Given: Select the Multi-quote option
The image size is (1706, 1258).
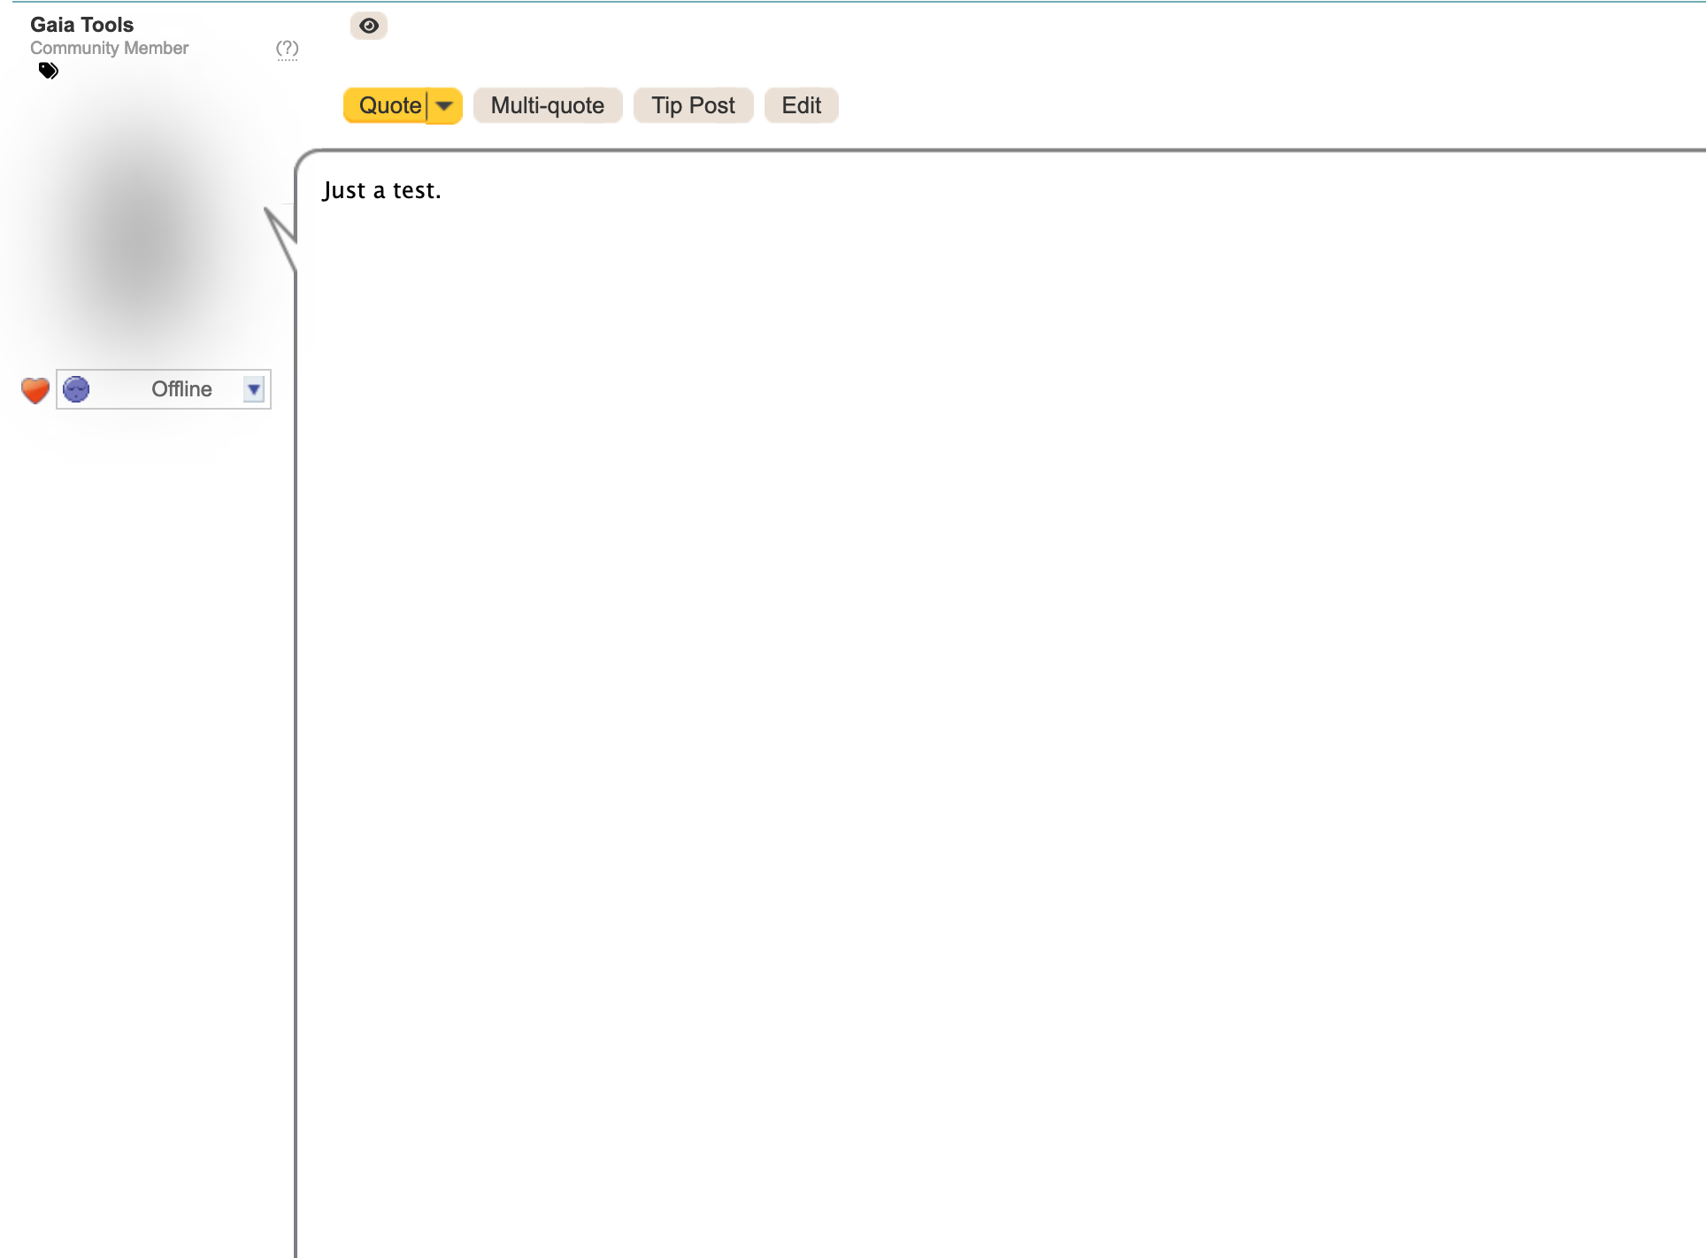Looking at the screenshot, I should tap(547, 105).
